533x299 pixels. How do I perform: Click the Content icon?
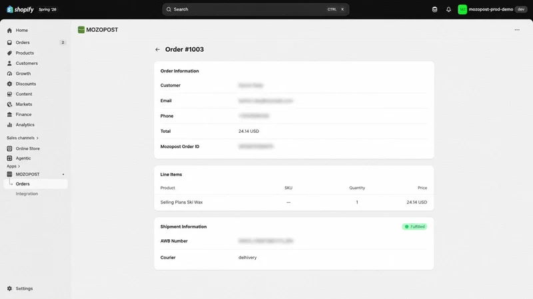[9, 94]
